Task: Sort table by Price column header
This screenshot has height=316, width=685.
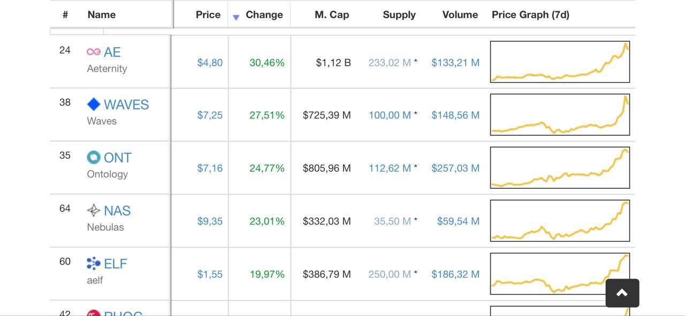Action: click(208, 15)
